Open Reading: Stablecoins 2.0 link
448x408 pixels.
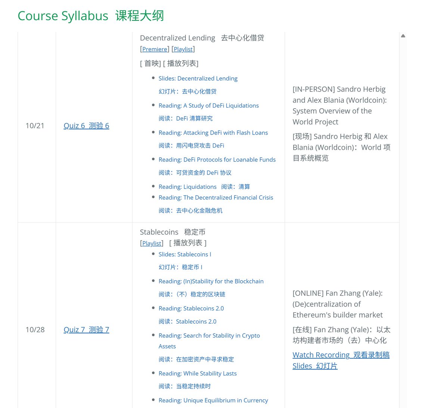[191, 309]
